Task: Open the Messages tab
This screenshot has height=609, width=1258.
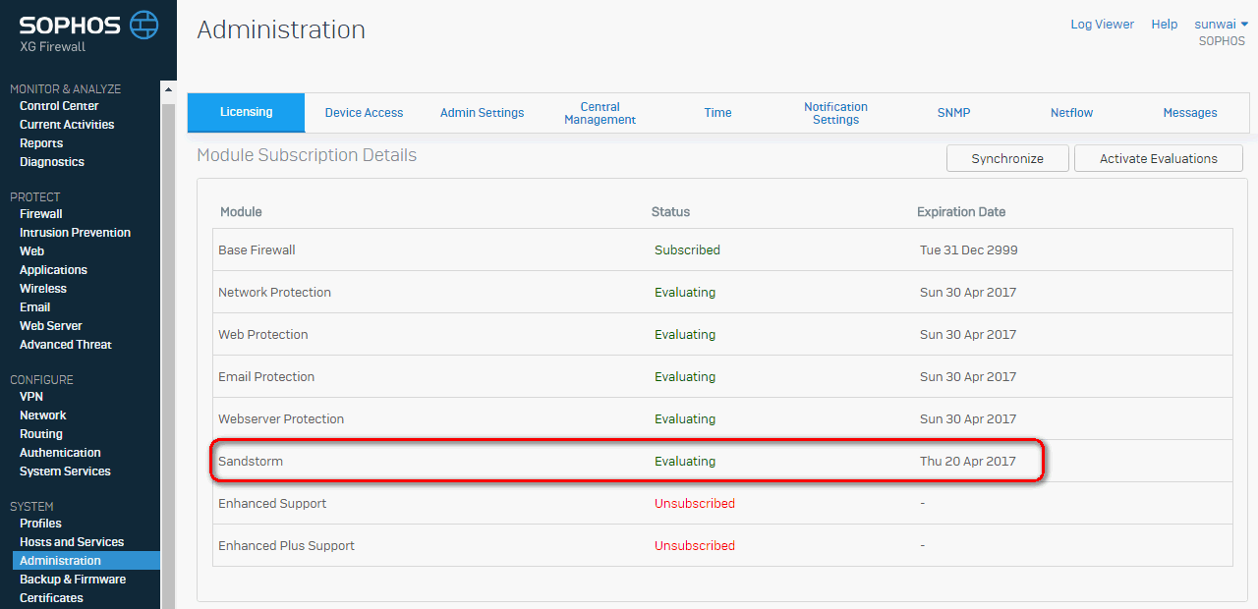Action: click(1190, 113)
